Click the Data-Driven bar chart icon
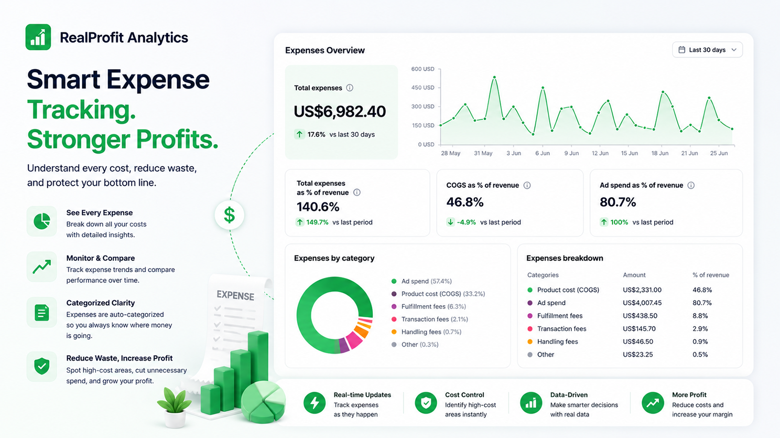 click(x=531, y=403)
